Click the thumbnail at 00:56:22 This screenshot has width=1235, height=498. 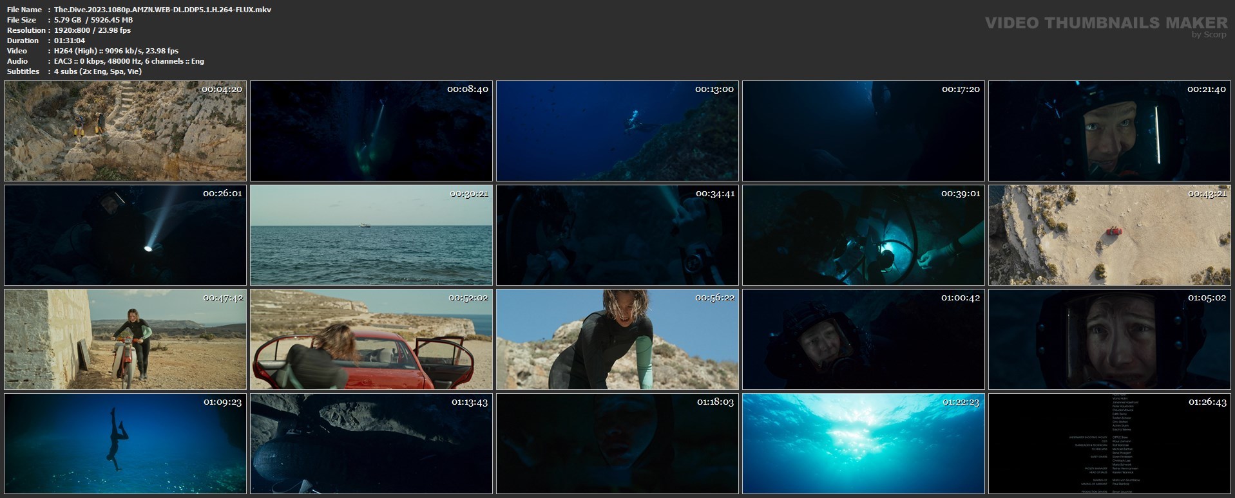coord(617,339)
